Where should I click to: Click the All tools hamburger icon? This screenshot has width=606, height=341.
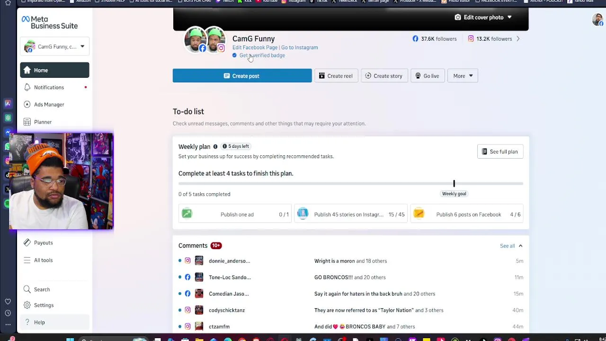[27, 260]
